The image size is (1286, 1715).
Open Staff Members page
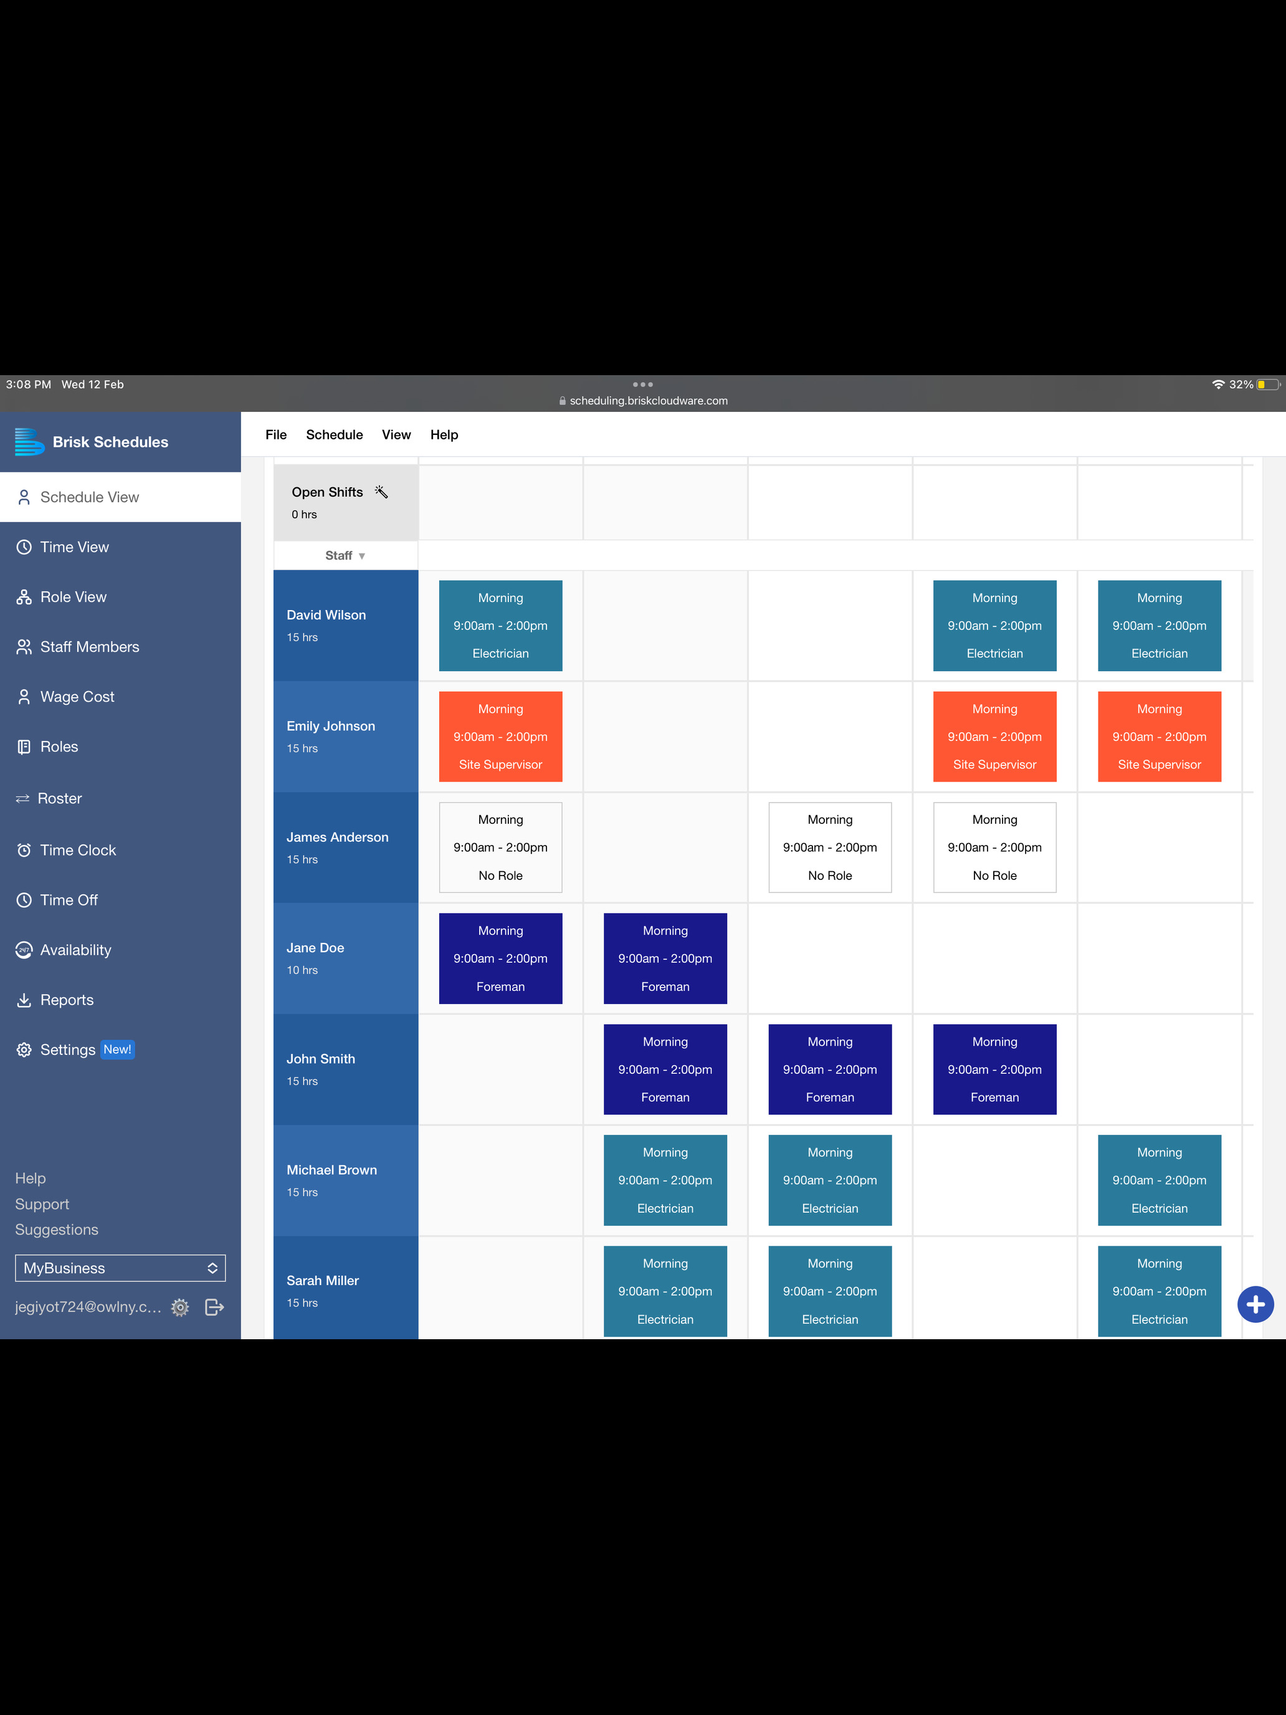click(x=120, y=647)
